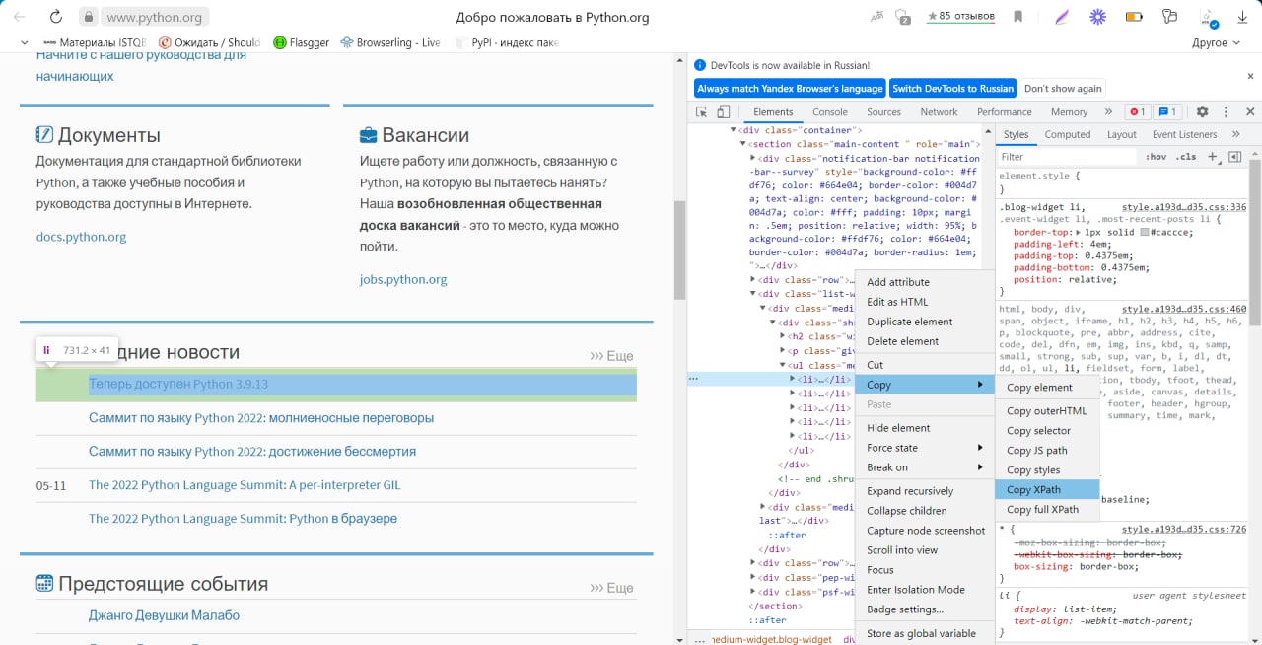Click the browser page reload icon
The height and width of the screenshot is (645, 1262).
coord(56,17)
